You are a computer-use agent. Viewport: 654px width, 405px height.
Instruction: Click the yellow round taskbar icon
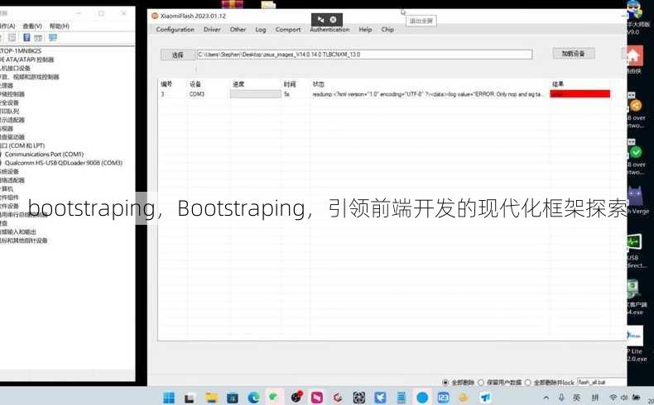tap(464, 398)
